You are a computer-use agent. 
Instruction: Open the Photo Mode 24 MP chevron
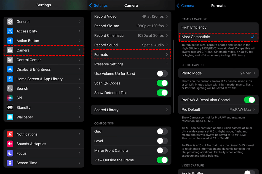coord(254,73)
